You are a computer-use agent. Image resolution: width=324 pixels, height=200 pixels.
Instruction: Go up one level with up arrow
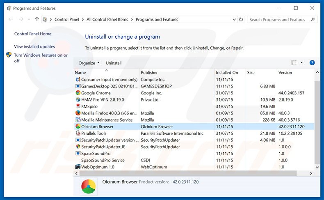coord(37,19)
